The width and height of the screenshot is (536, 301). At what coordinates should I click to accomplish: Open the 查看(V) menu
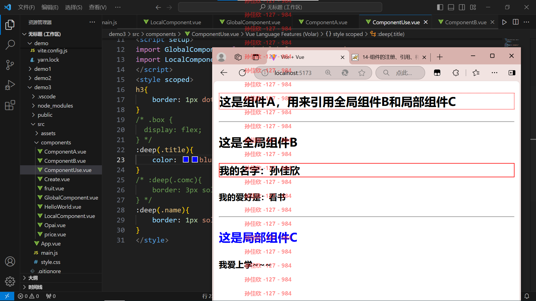pyautogui.click(x=98, y=7)
